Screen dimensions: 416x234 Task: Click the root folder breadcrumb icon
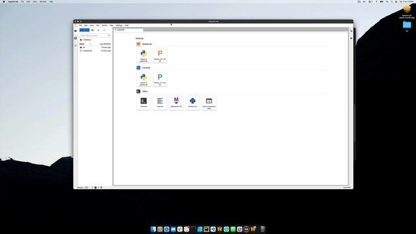[81, 40]
